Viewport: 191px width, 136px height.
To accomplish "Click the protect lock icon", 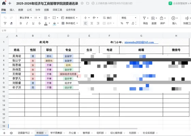I will click(161, 18).
